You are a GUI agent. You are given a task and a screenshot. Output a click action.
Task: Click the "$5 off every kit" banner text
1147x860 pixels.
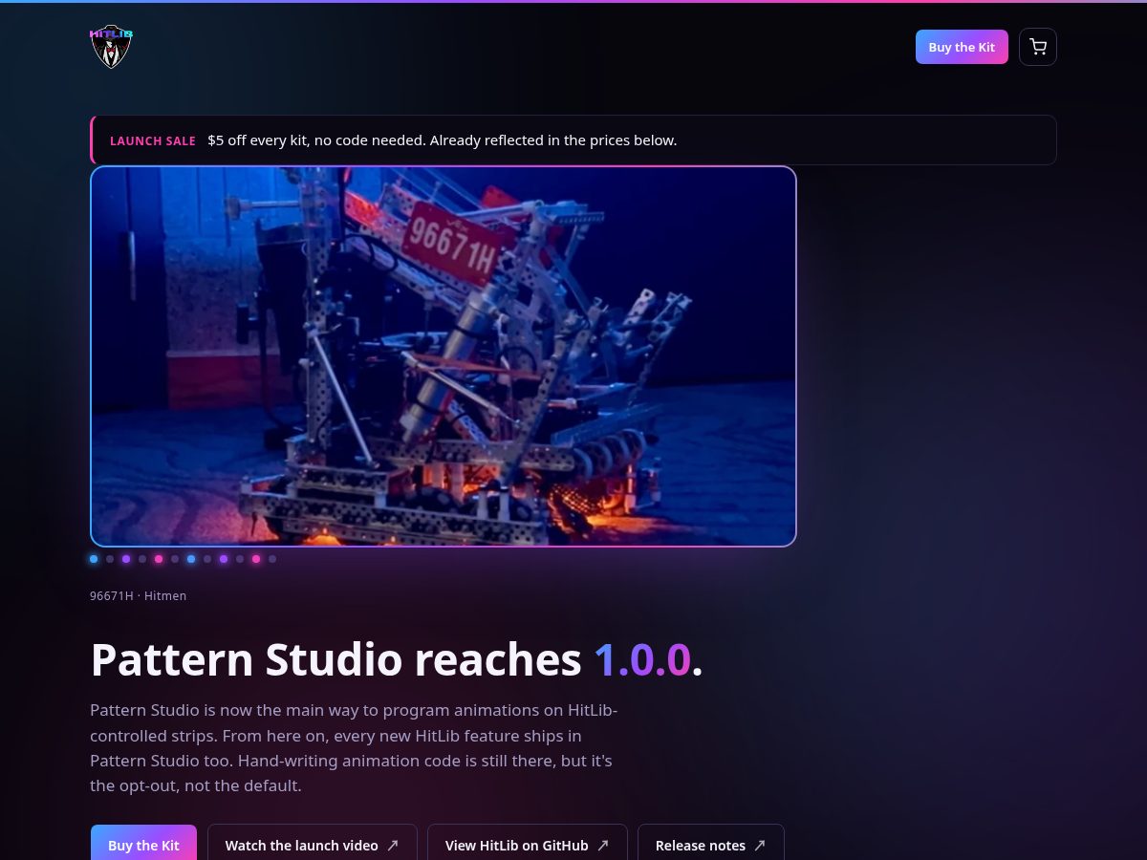(443, 140)
